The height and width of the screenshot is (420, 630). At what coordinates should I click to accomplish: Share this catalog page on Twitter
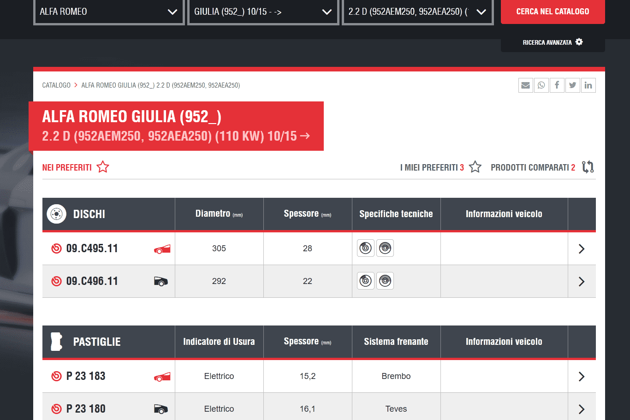[x=572, y=85]
